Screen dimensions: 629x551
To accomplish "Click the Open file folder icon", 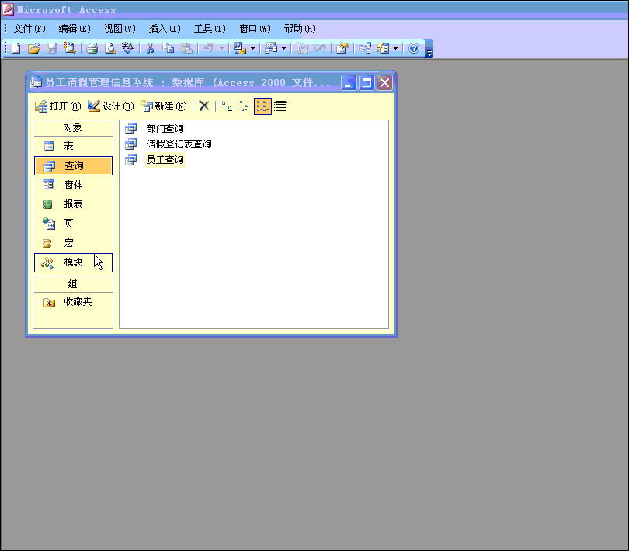I will point(34,49).
